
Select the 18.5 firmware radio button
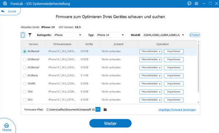tap(24, 100)
